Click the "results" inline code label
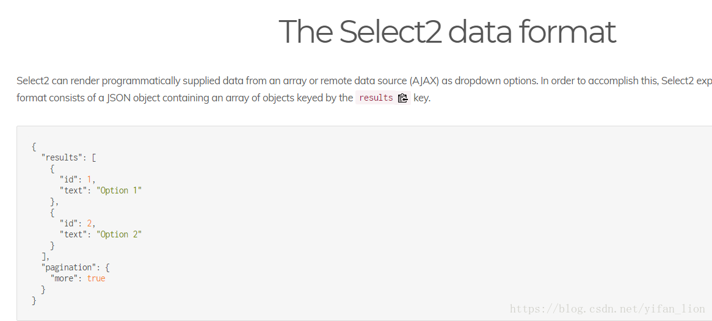This screenshot has height=321, width=712. click(376, 98)
